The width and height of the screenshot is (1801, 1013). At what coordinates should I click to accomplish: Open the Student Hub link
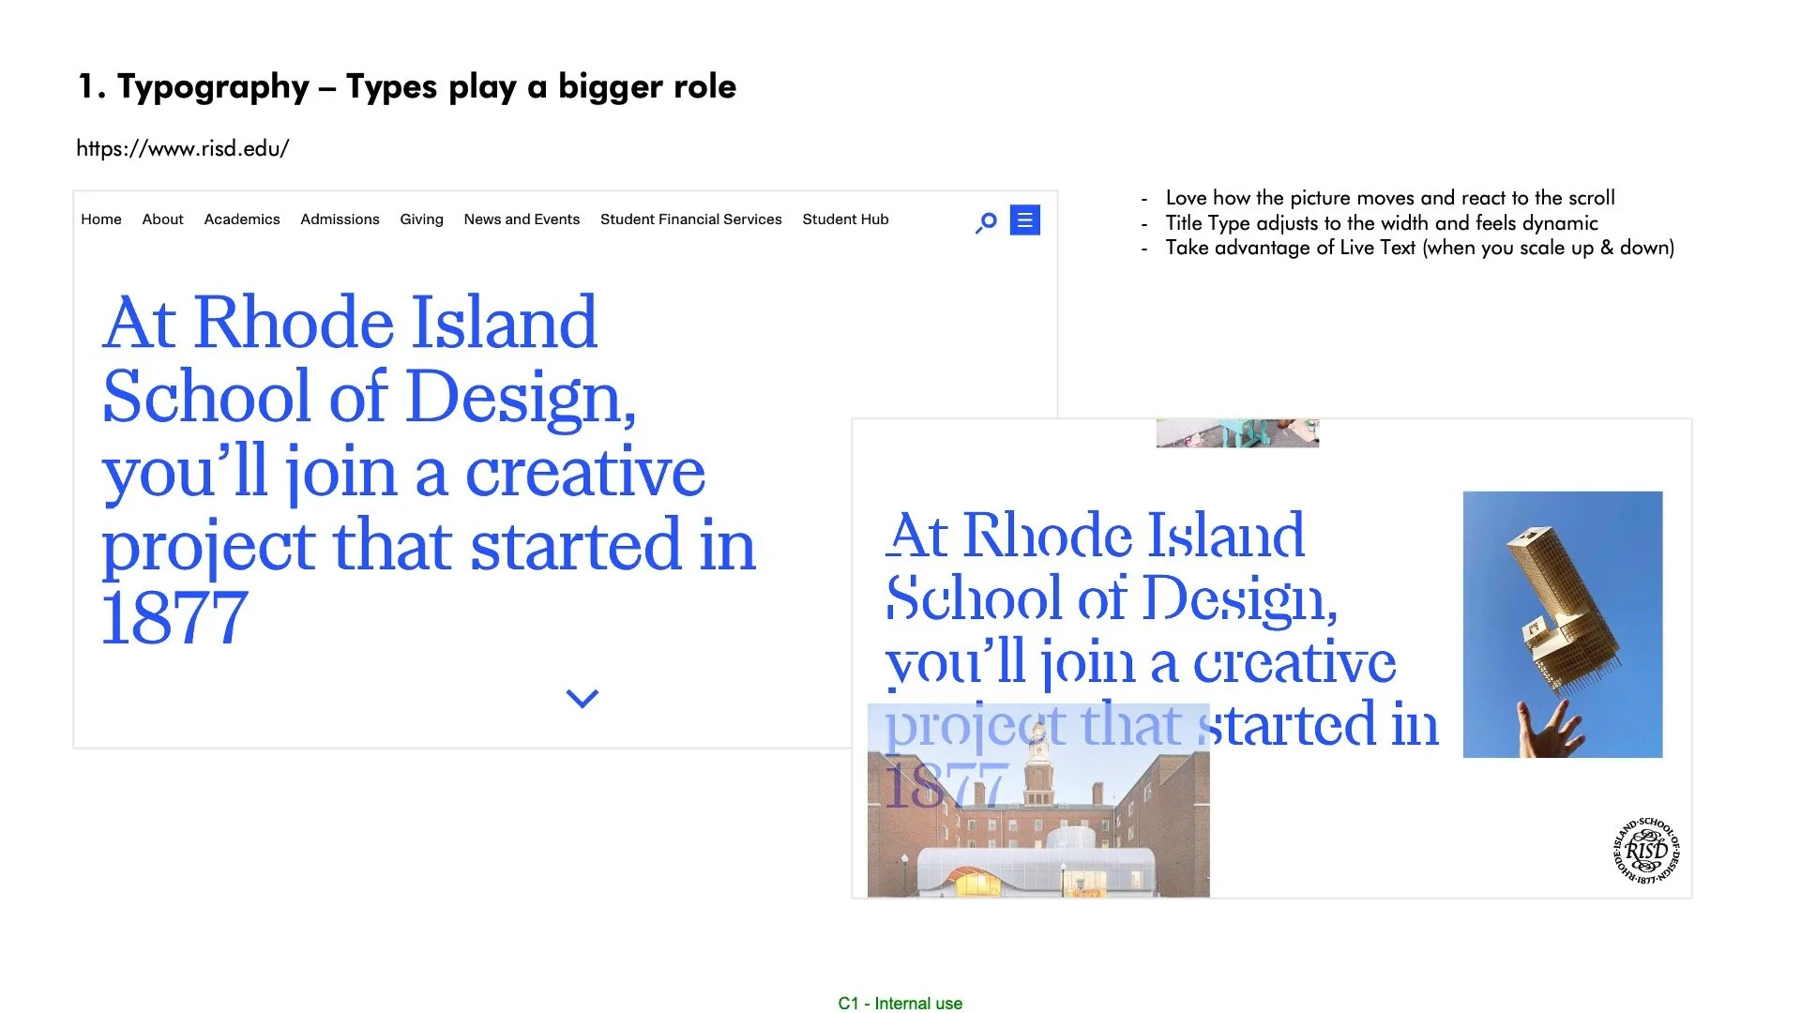[845, 219]
